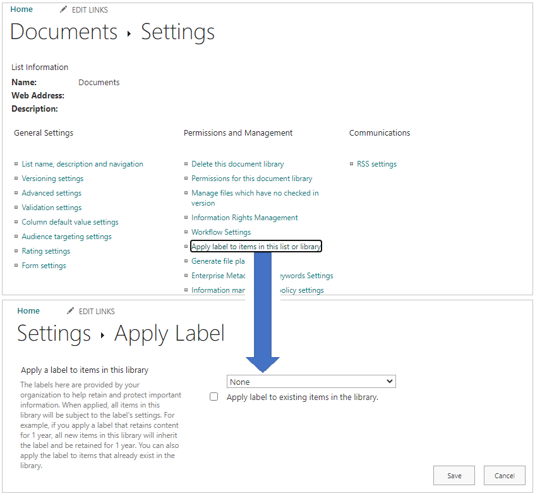
Task: Open Validation settings
Action: point(51,207)
